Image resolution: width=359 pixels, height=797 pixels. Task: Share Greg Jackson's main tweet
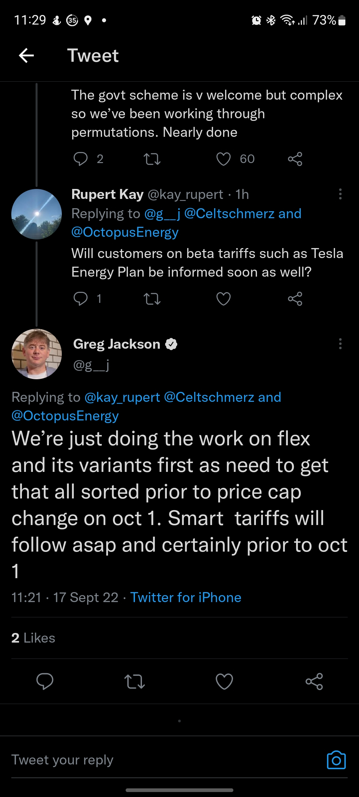[x=314, y=681]
